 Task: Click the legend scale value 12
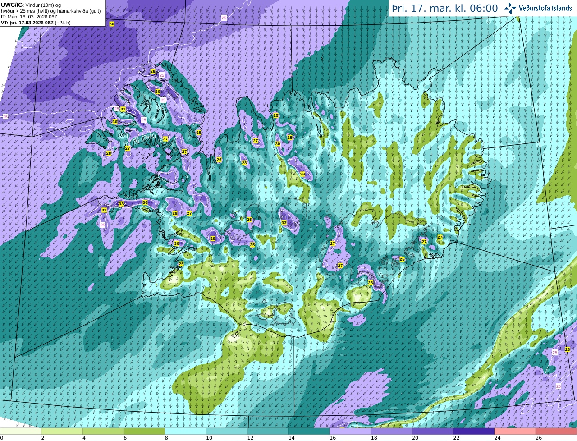click(x=250, y=438)
